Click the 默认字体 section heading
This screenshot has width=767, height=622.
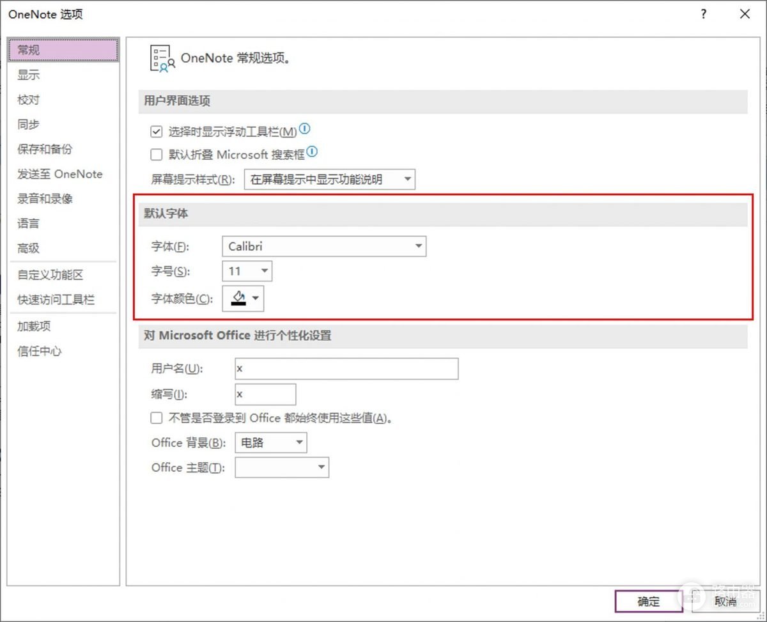[x=166, y=214]
